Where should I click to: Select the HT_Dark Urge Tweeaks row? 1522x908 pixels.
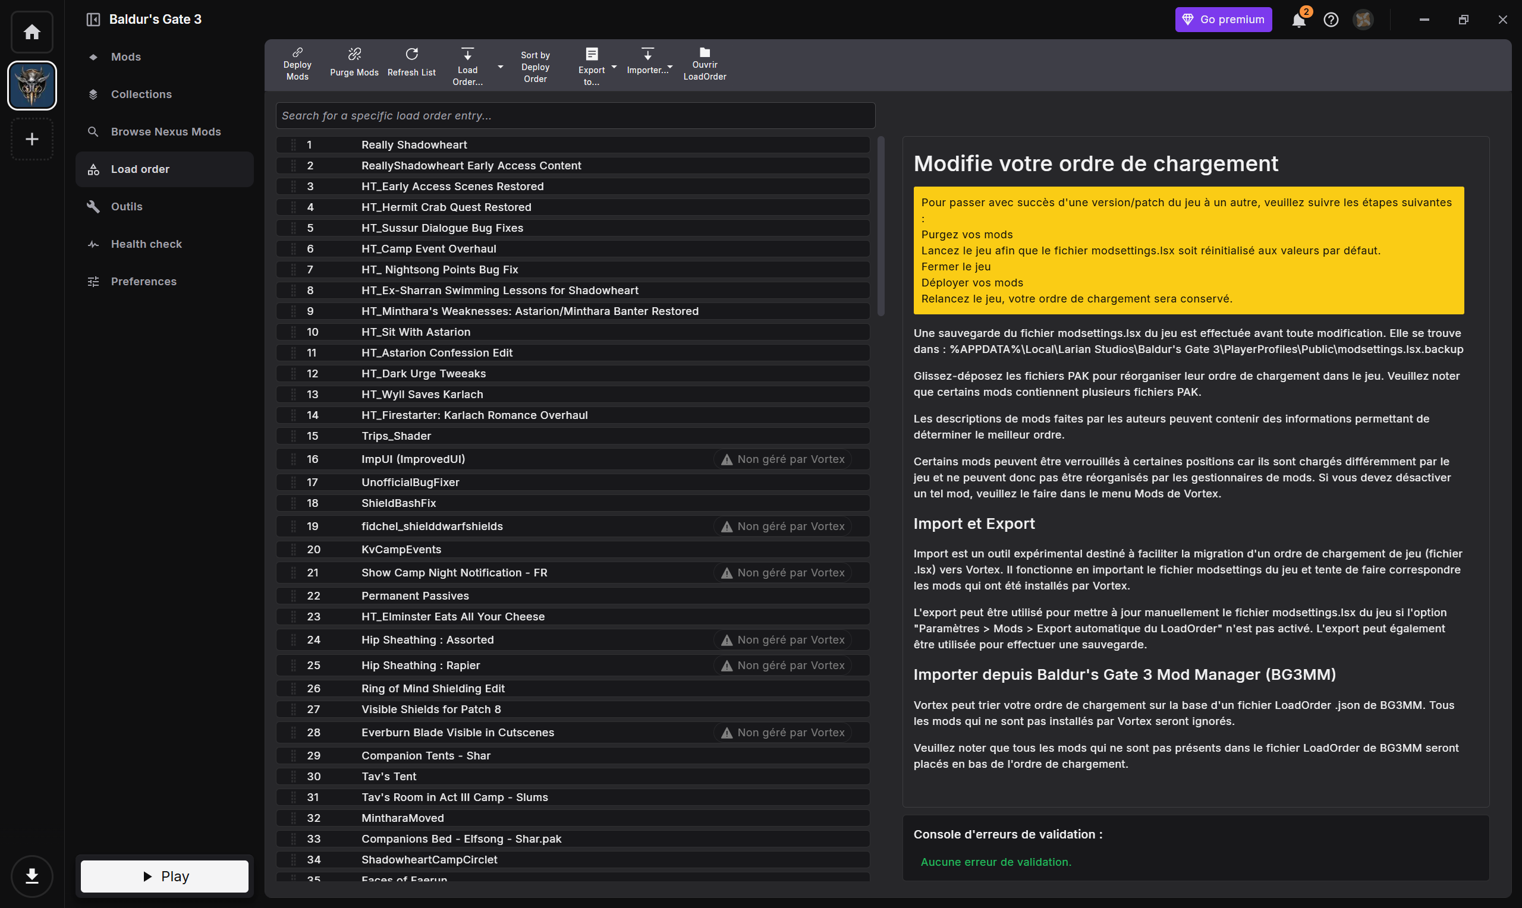(573, 374)
